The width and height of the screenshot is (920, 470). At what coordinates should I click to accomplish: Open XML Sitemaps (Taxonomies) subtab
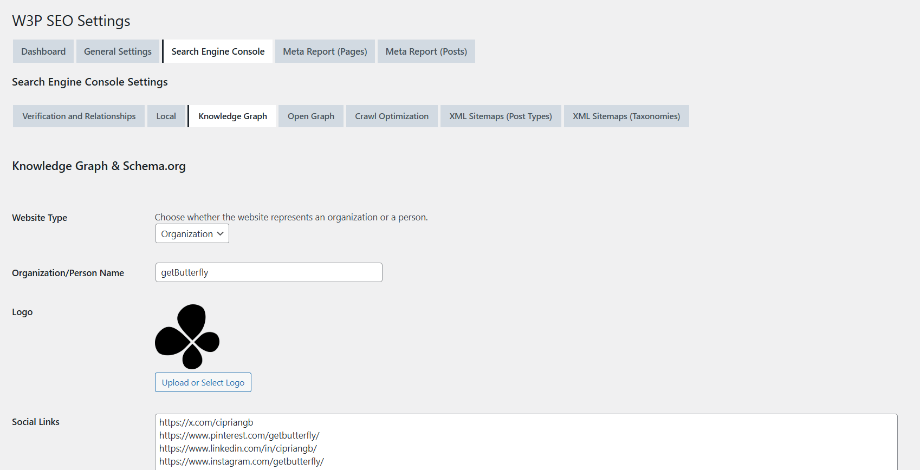[x=626, y=116]
